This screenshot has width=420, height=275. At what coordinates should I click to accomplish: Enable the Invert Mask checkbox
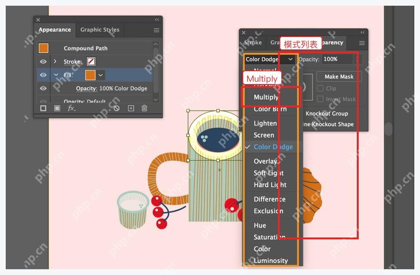click(x=320, y=99)
